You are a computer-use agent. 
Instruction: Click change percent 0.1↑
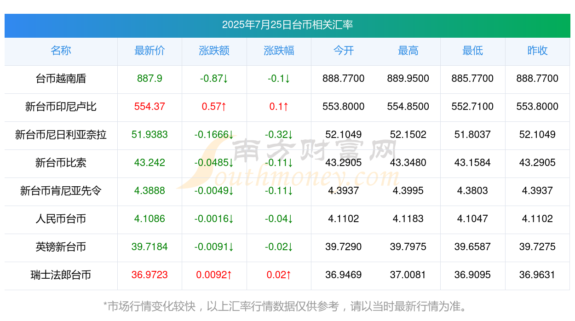[279, 107]
